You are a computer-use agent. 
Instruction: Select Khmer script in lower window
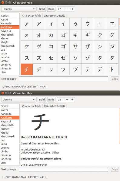click(10, 129)
